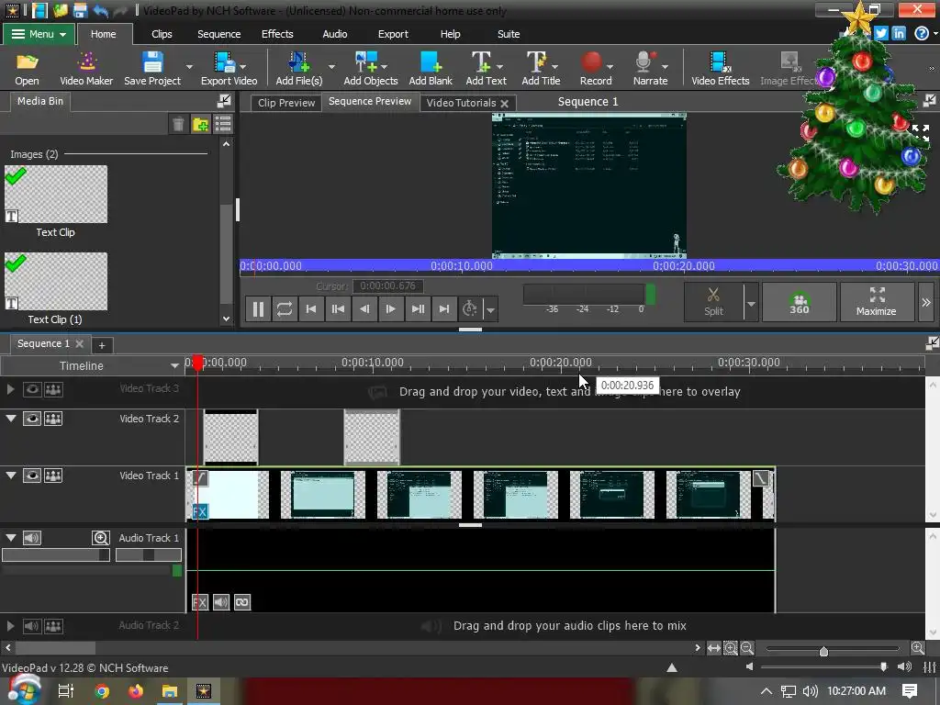The image size is (940, 705).
Task: Open the Menu dropdown button
Action: [x=39, y=34]
